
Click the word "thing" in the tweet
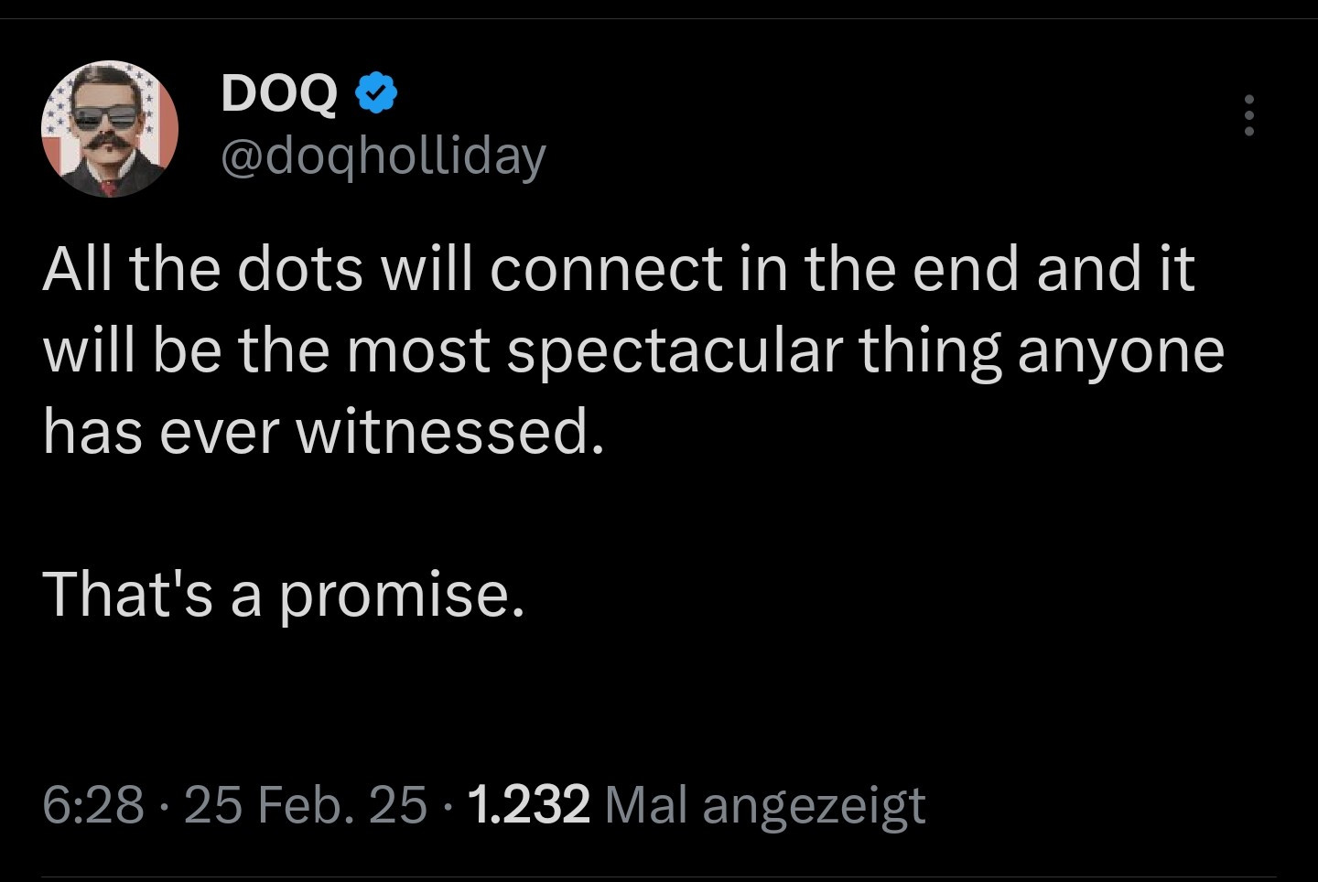click(929, 353)
